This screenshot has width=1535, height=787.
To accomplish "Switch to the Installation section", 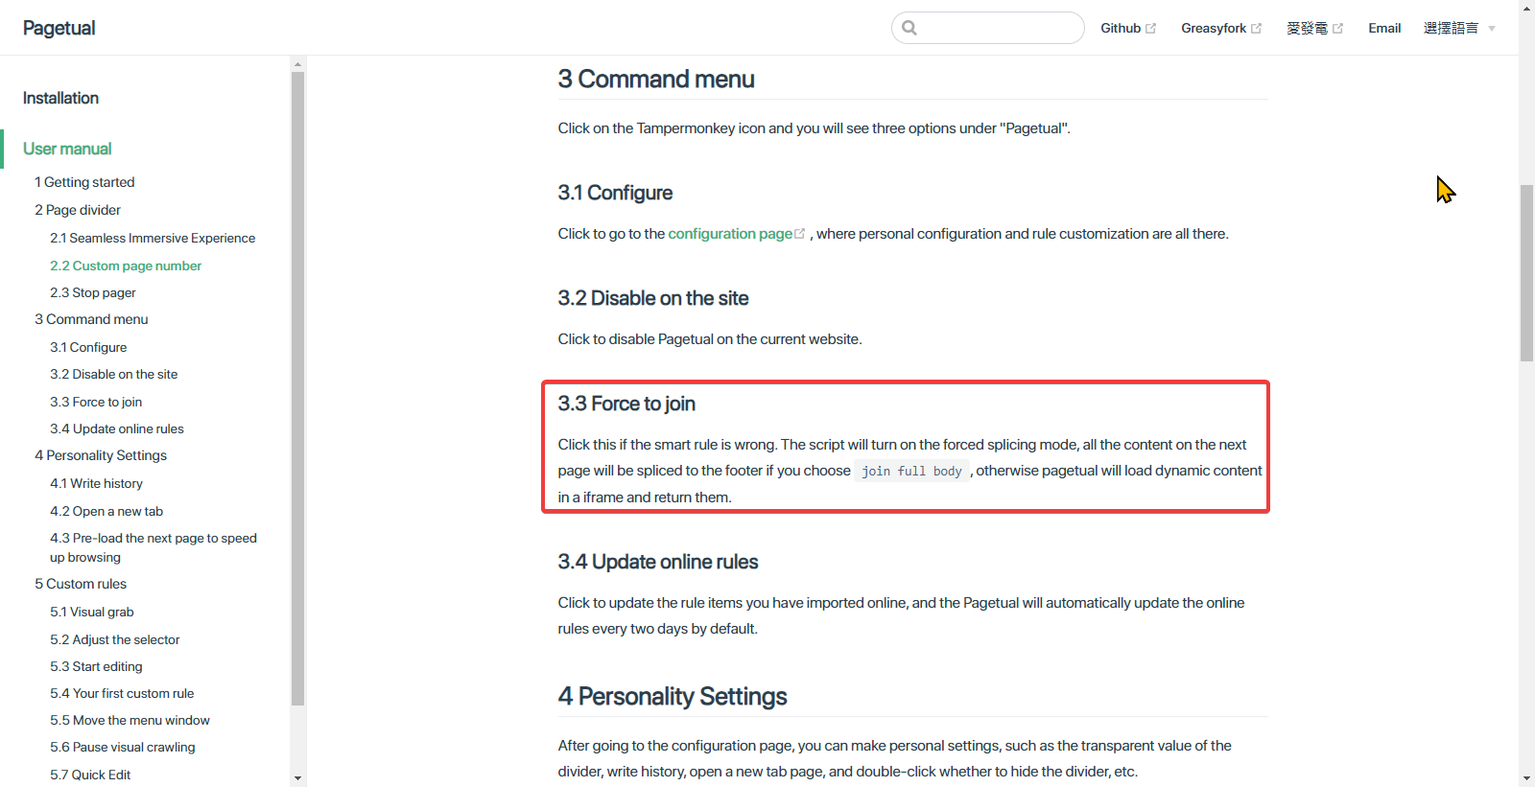I will point(60,98).
